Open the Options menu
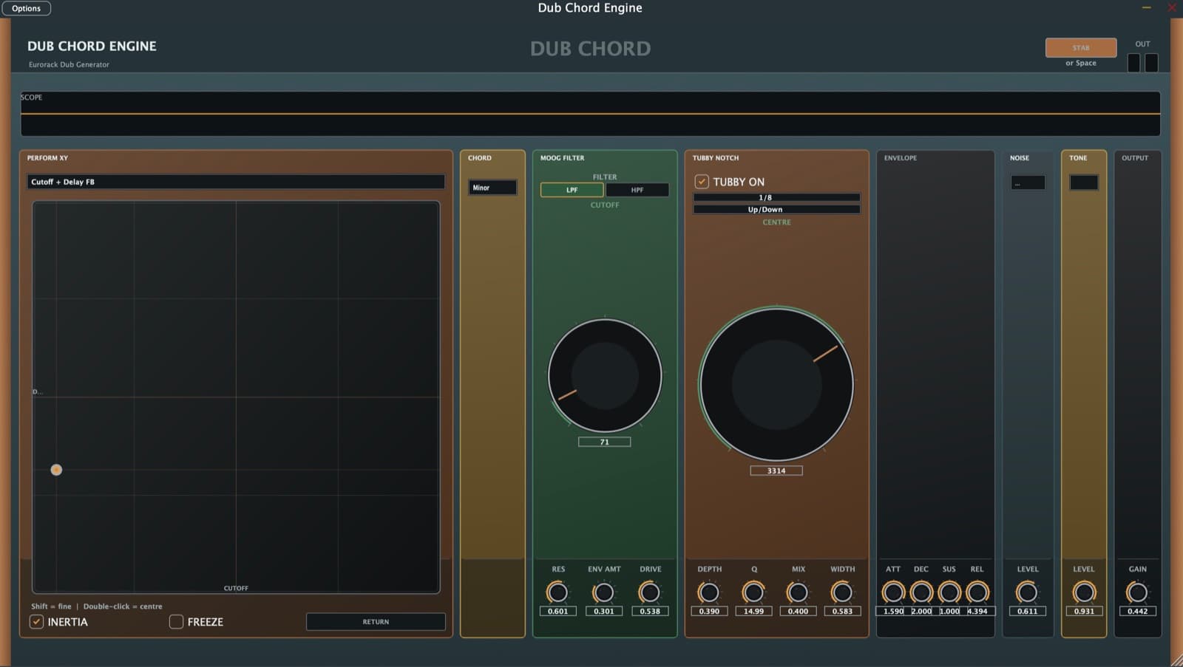Viewport: 1183px width, 667px height. pos(26,8)
